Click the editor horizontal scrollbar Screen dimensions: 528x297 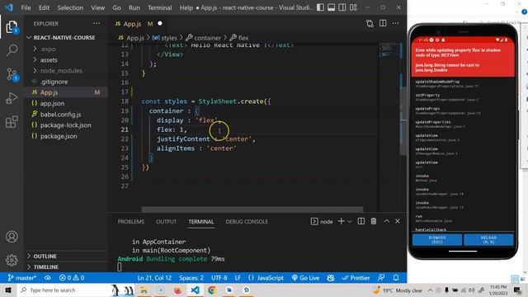pyautogui.click(x=252, y=210)
